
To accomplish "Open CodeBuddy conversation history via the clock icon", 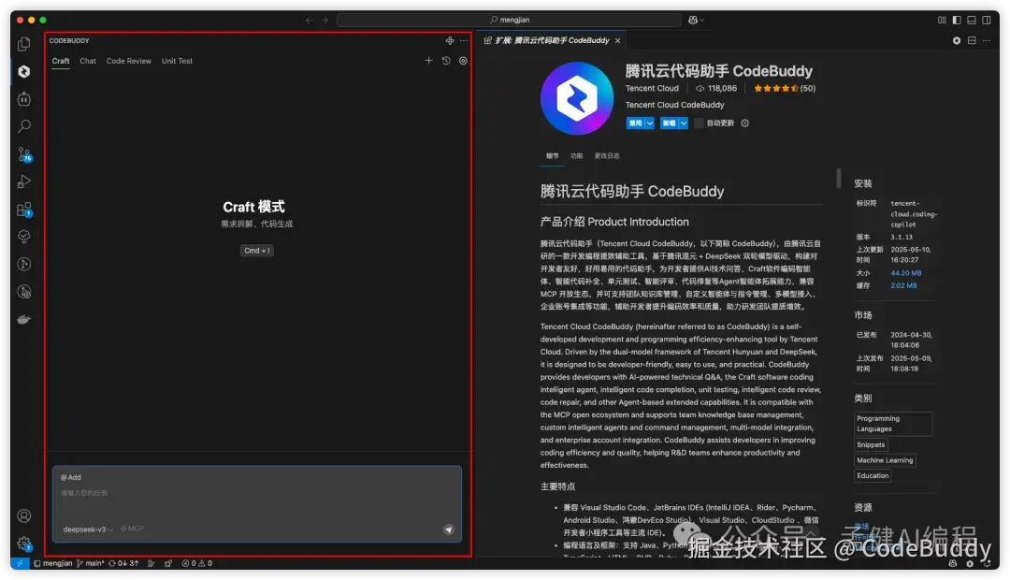I will coord(446,60).
